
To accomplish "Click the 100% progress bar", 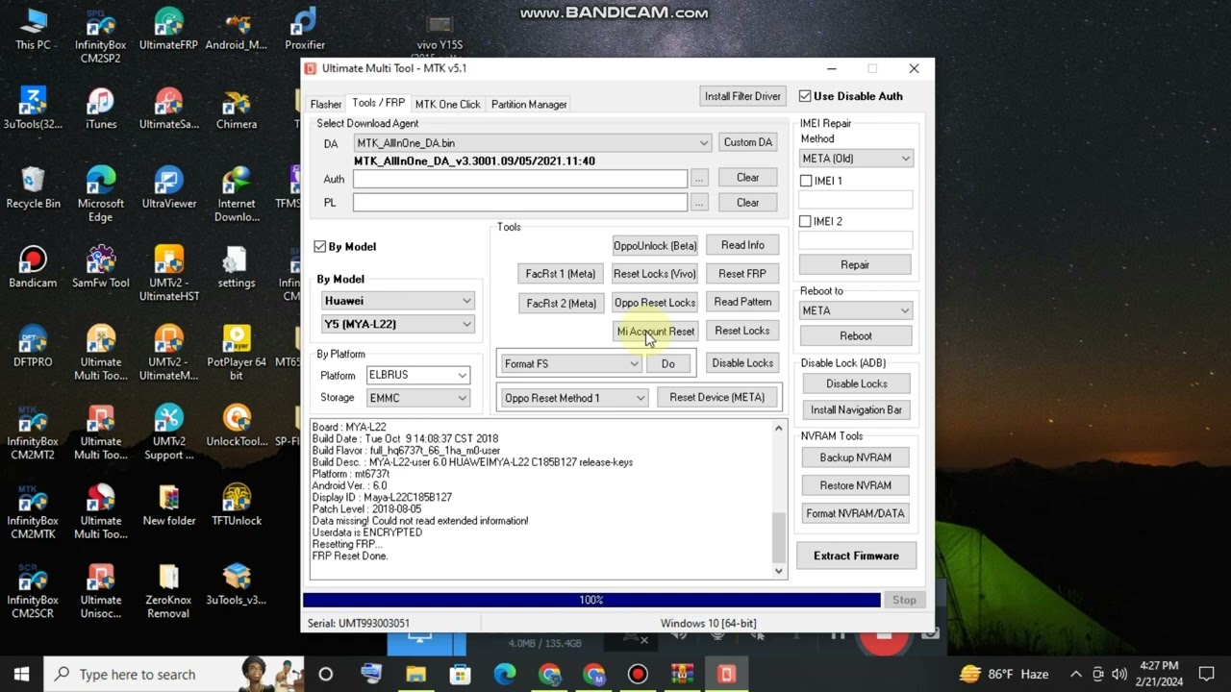I will pyautogui.click(x=591, y=600).
